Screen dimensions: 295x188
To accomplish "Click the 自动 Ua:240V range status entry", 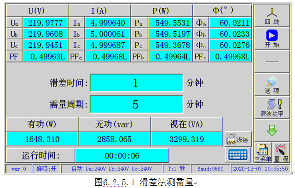I will pos(112,169).
